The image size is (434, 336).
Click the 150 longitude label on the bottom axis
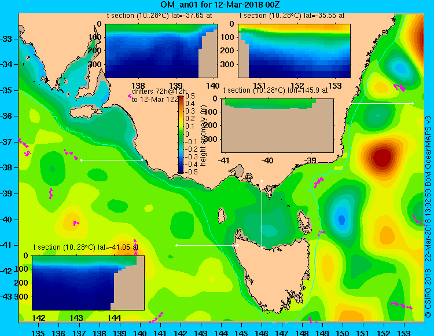[x=343, y=333]
